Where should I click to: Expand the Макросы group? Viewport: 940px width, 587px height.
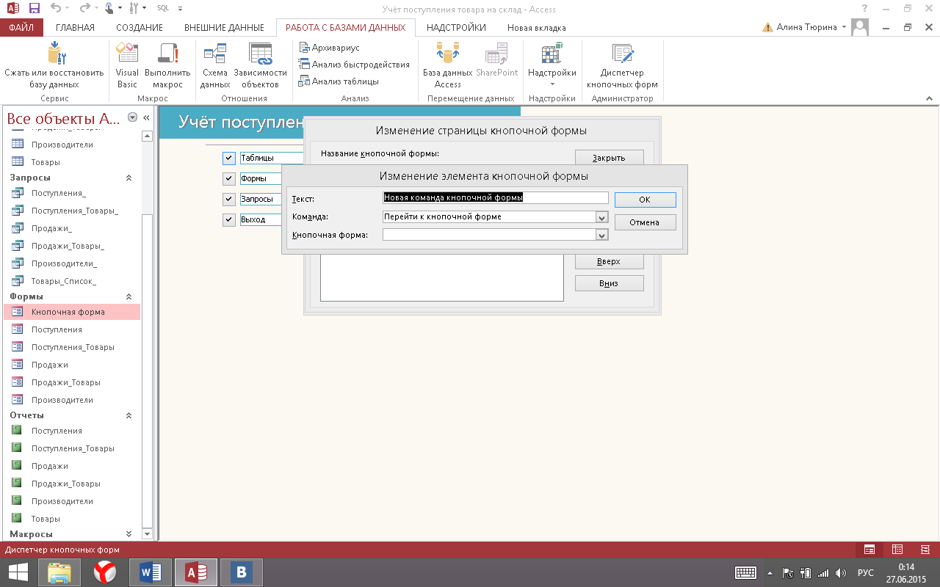click(x=129, y=534)
